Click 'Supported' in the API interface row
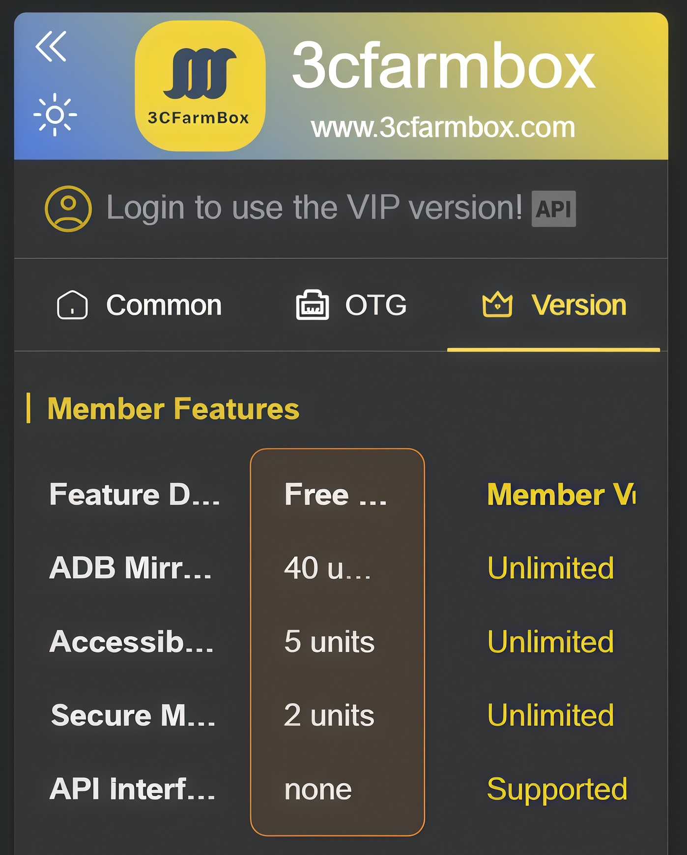The height and width of the screenshot is (855, 687). (x=556, y=789)
